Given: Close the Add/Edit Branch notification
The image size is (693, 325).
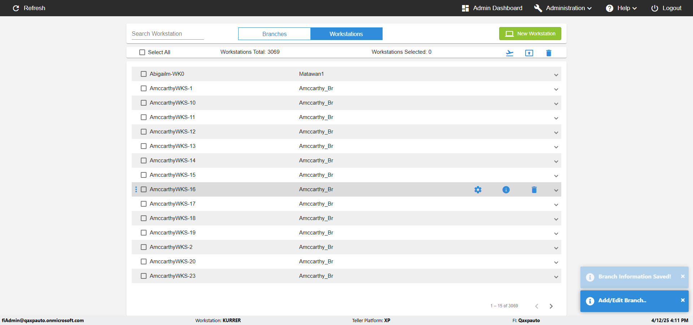Looking at the screenshot, I should pyautogui.click(x=683, y=300).
